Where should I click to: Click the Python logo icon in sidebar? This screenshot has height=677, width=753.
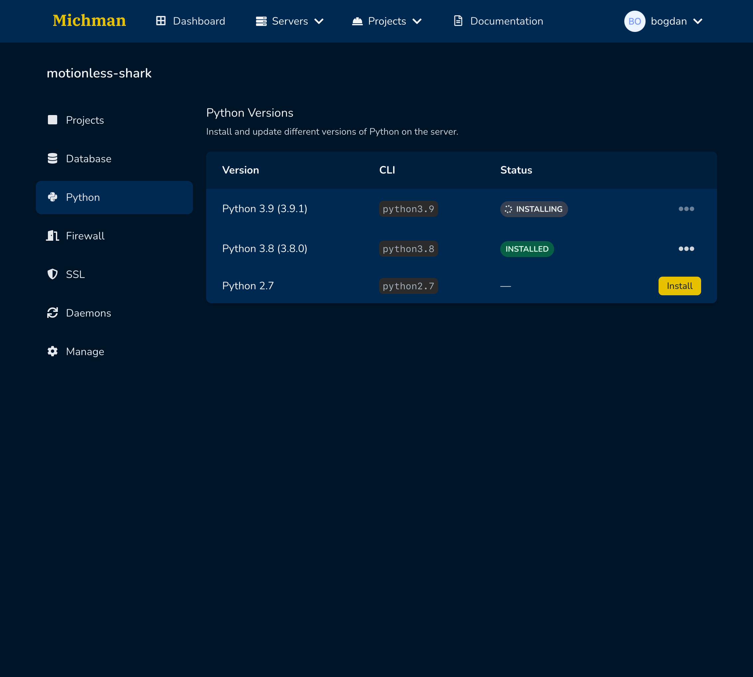coord(53,197)
